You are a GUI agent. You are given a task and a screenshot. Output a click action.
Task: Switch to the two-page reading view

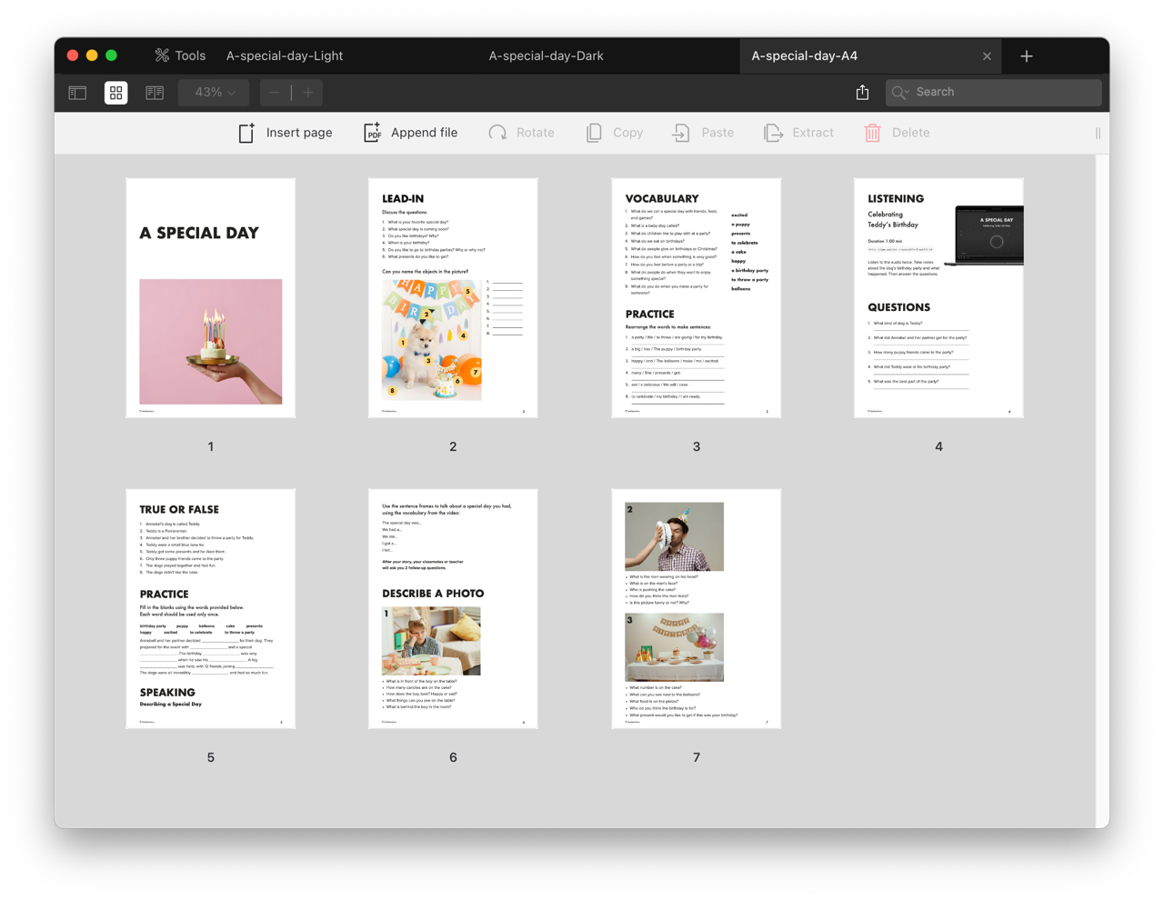(155, 93)
